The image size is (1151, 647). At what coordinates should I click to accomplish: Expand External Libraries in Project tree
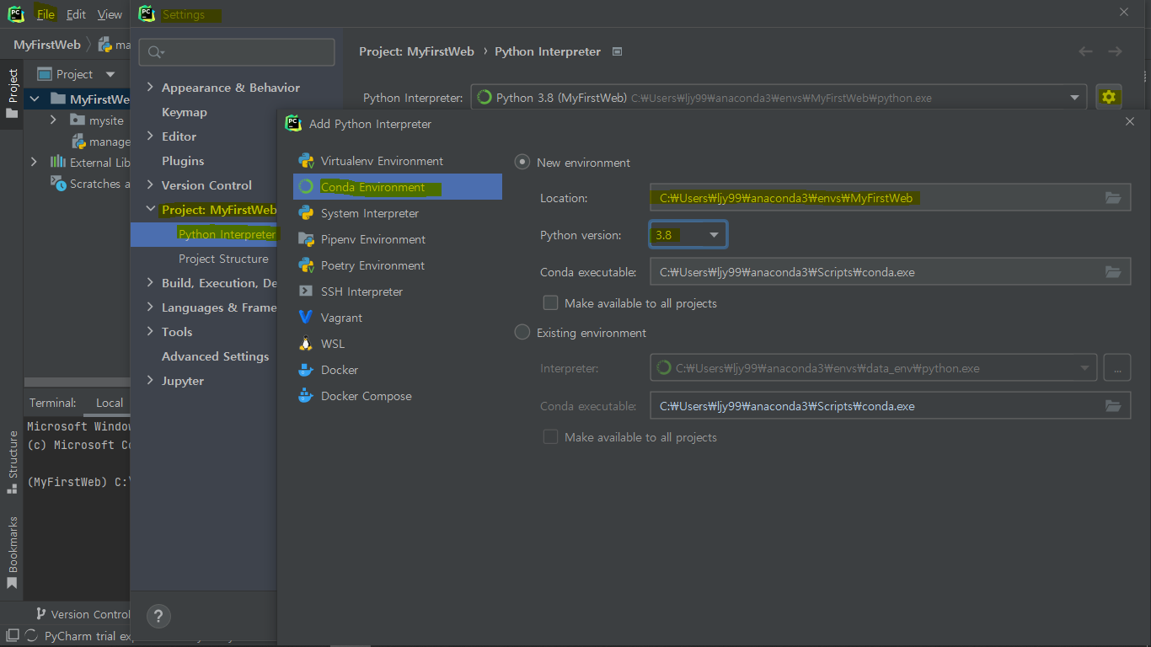35,163
